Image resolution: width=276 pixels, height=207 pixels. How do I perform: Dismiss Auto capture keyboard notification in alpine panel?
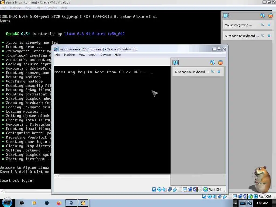click(x=269, y=36)
